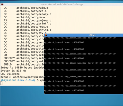This screenshot has height=106, width=123.
Task: Click the QEMU window title bar
Action: 84,35
